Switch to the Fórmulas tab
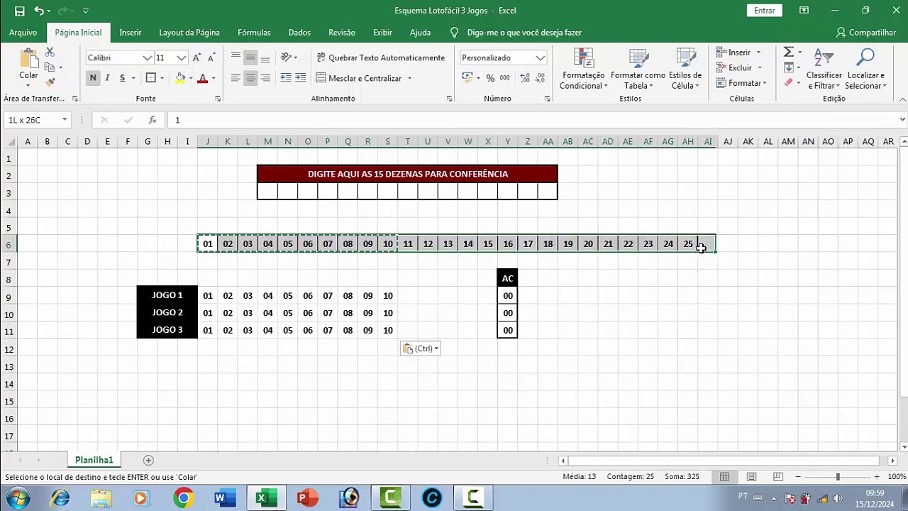Screen dimensions: 908x511 (x=254, y=33)
